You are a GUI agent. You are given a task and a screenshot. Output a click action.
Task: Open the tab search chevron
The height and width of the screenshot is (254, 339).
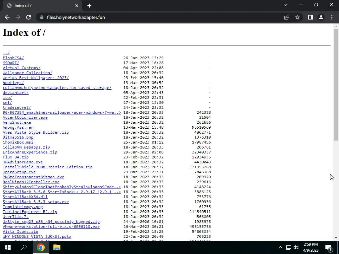(286, 5)
